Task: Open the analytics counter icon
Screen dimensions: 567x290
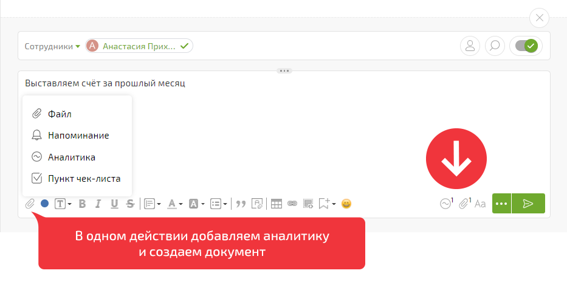Action: pyautogui.click(x=446, y=204)
